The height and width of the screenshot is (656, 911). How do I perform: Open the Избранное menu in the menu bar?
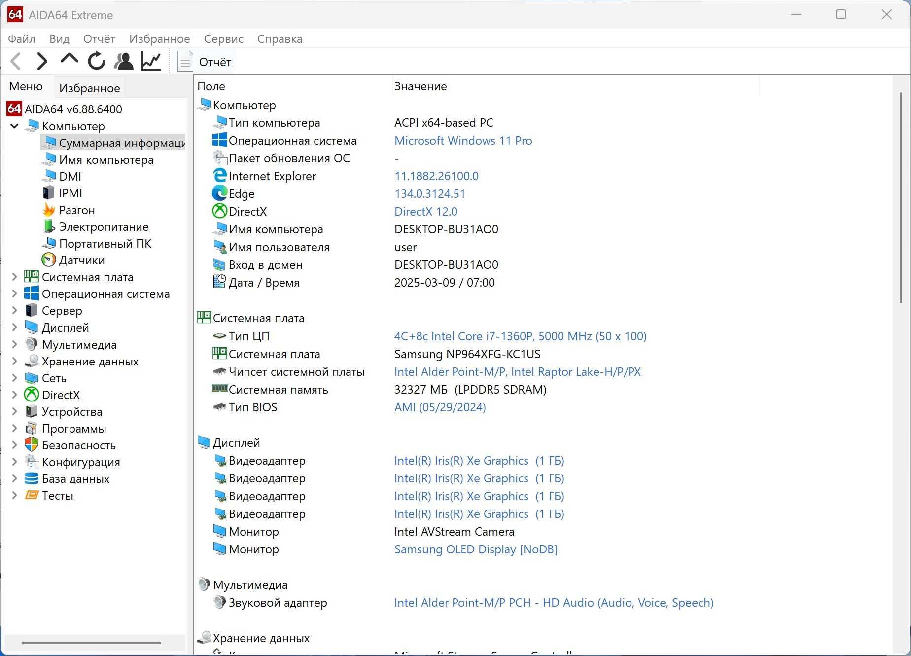click(x=160, y=39)
